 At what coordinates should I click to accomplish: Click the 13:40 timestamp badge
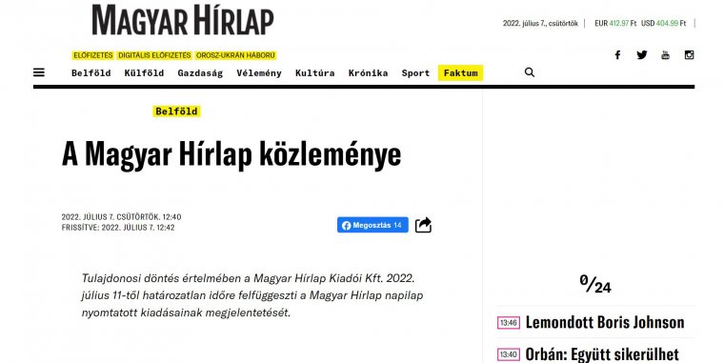coord(509,354)
